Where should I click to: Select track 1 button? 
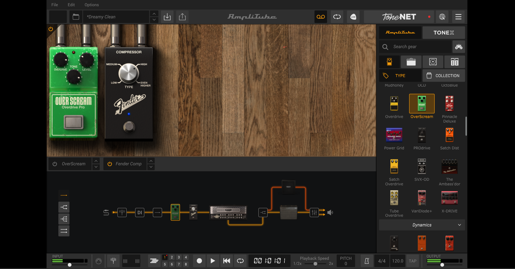coord(165,257)
